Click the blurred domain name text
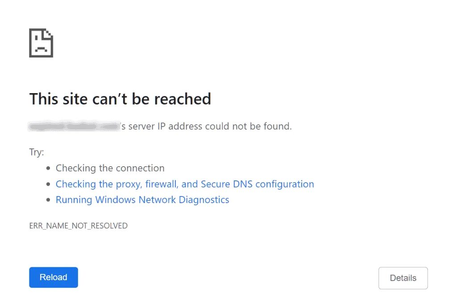Viewport: 457px width, 302px height. point(74,127)
